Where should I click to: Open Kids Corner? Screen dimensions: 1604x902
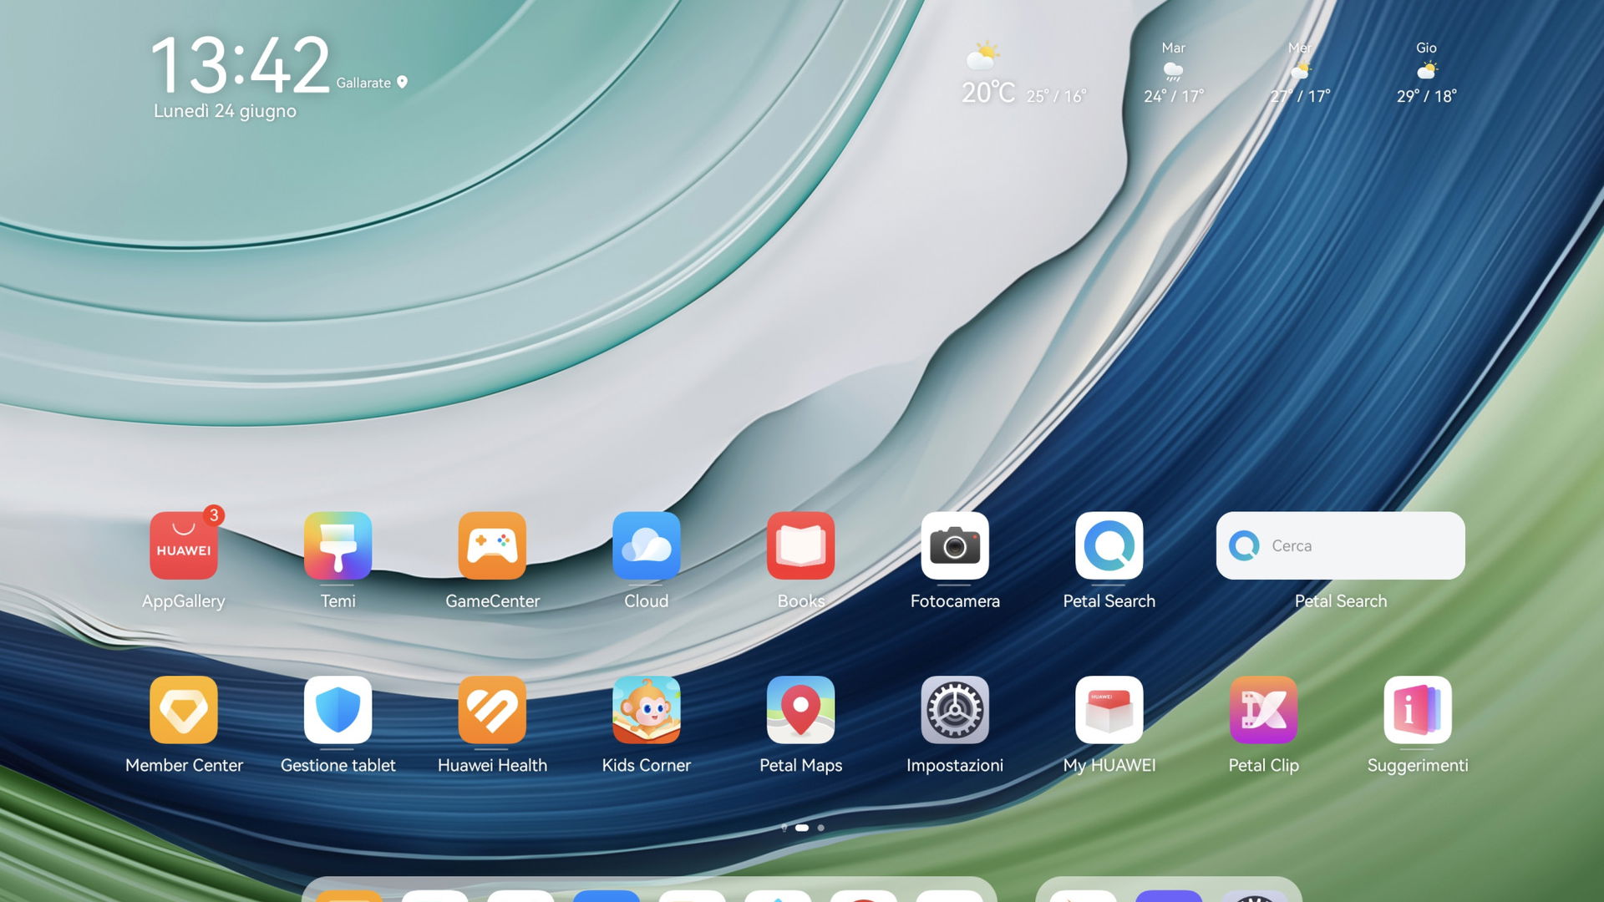[647, 710]
